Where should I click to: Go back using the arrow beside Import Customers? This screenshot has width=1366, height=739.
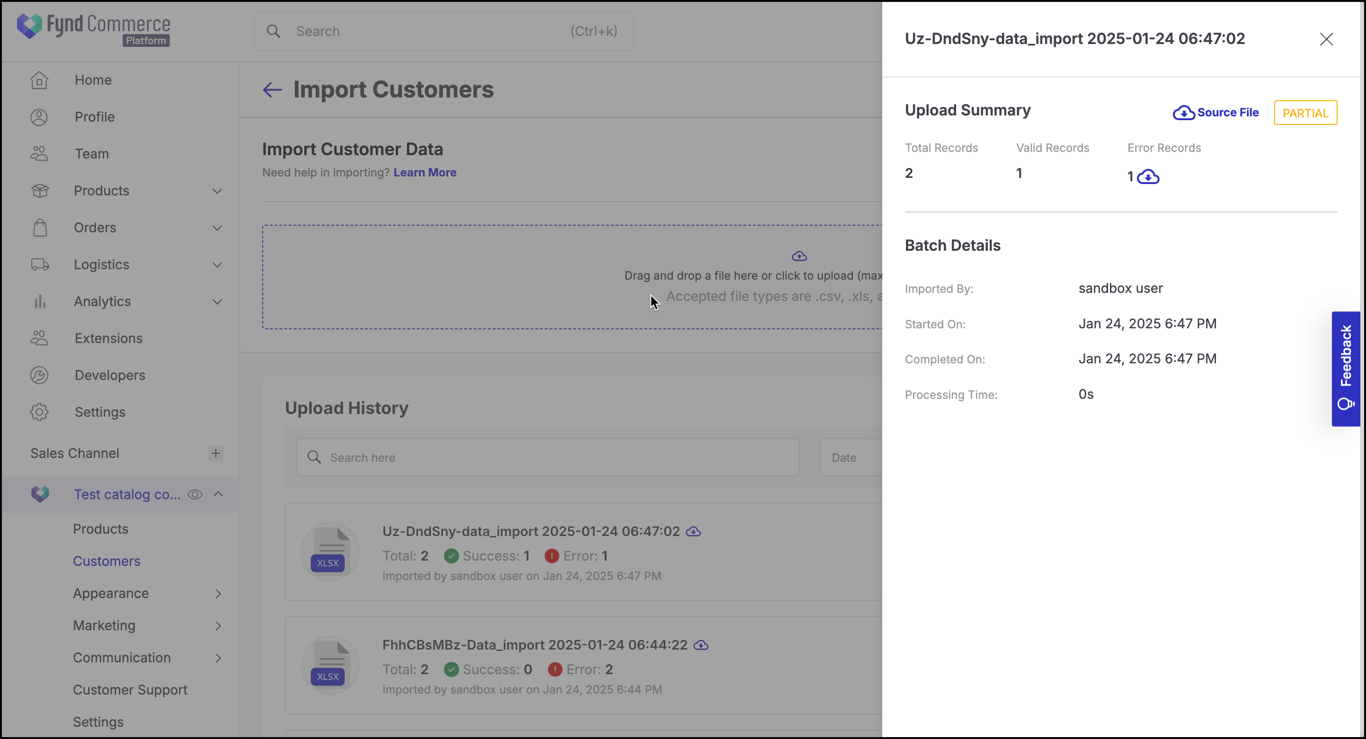(272, 89)
